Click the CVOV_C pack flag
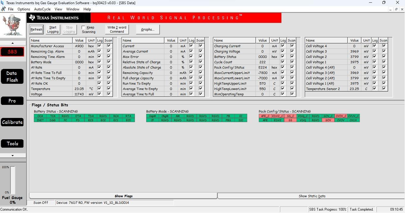405x213 pixels. [341, 116]
